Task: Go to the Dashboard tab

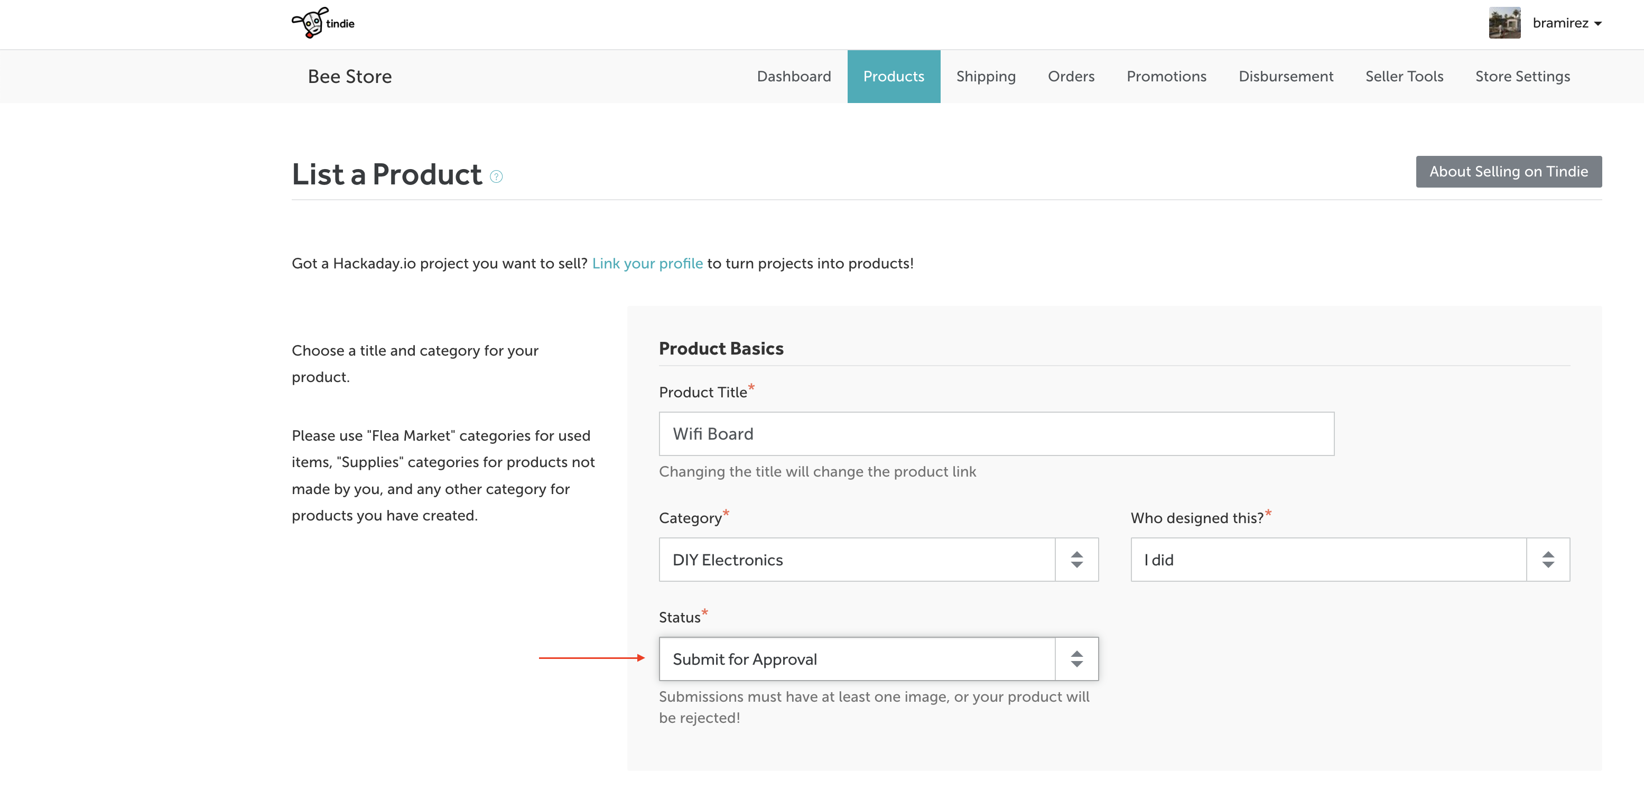Action: (793, 77)
